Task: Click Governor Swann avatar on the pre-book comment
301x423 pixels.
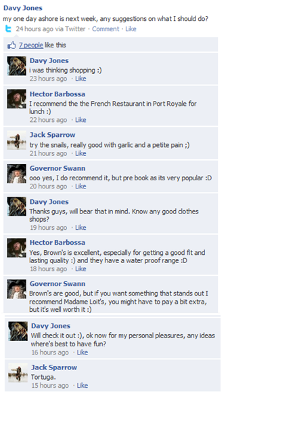Action: click(x=17, y=174)
